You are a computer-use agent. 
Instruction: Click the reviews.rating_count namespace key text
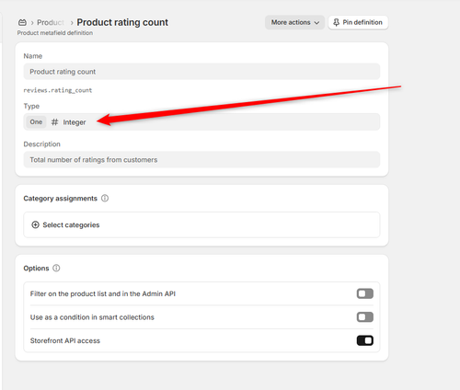(58, 90)
